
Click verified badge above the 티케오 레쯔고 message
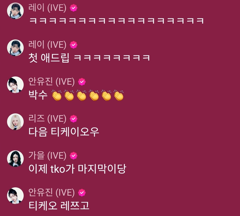point(82,193)
